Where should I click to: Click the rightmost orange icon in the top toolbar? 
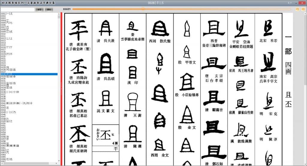tap(303, 9)
